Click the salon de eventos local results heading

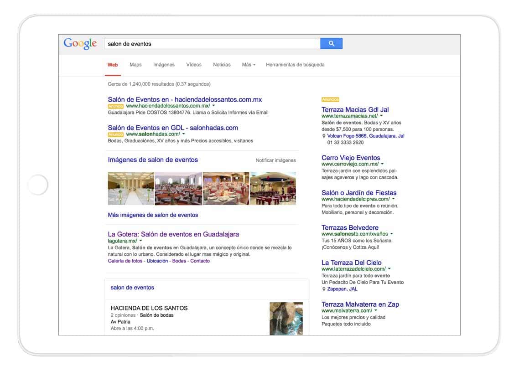tap(132, 288)
